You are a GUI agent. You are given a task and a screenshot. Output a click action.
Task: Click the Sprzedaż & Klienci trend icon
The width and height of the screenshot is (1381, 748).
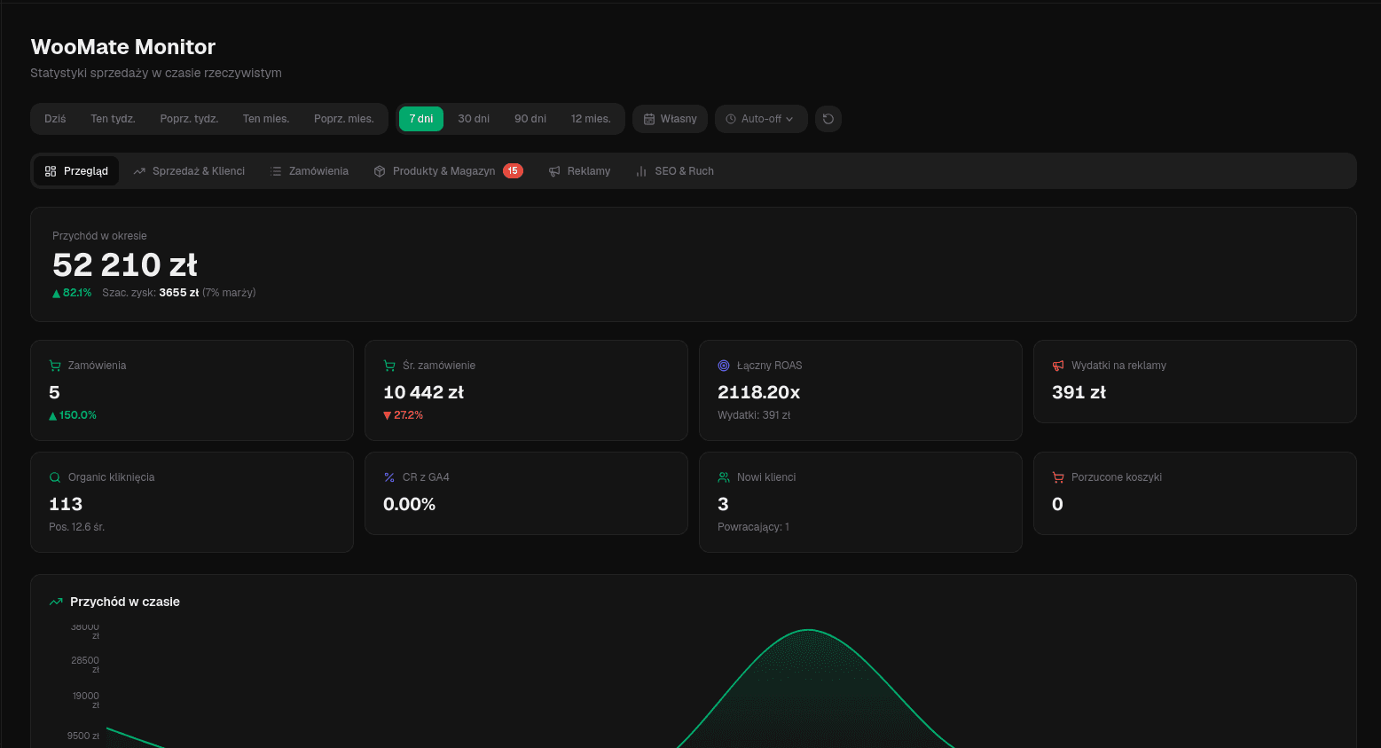[139, 171]
